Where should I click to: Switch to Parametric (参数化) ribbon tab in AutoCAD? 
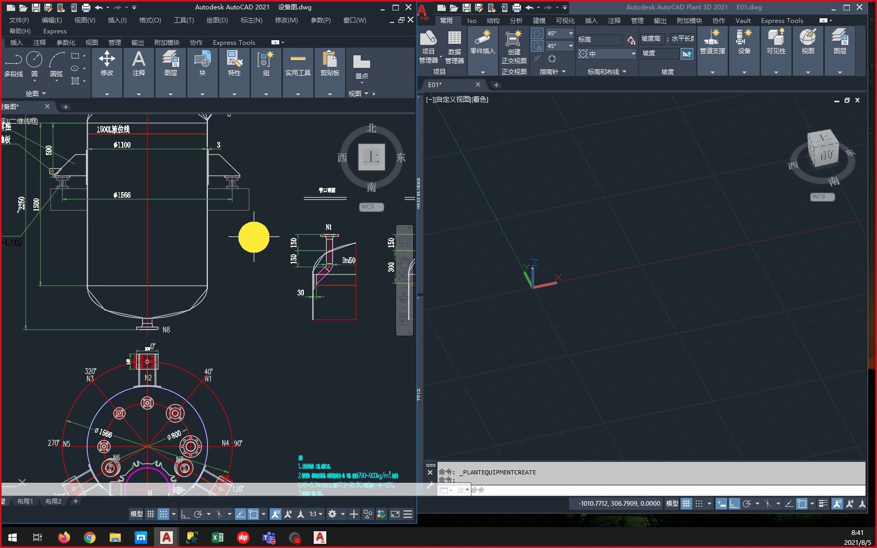(66, 42)
